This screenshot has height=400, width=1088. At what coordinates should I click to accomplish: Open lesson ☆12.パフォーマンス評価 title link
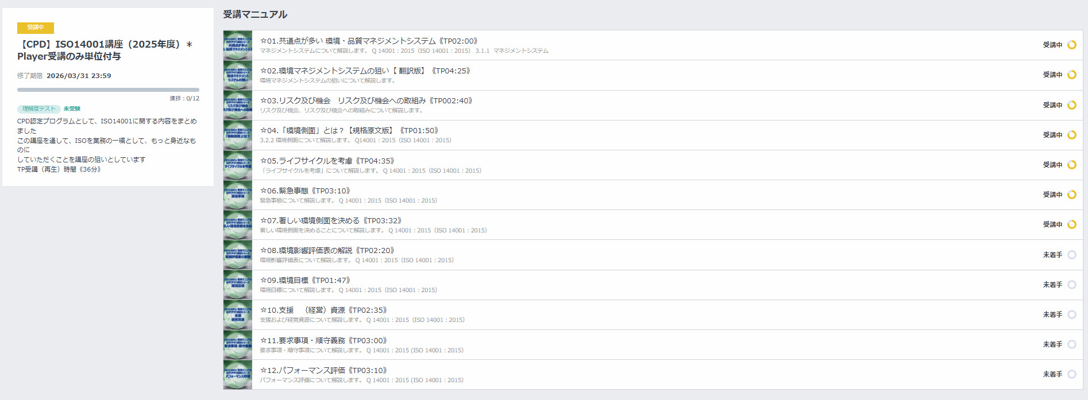click(x=323, y=370)
